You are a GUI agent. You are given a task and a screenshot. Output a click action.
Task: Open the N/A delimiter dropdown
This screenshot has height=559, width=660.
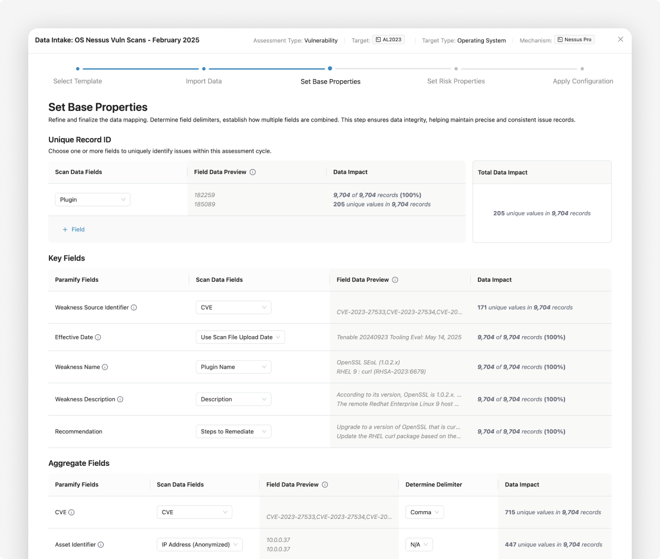(419, 545)
